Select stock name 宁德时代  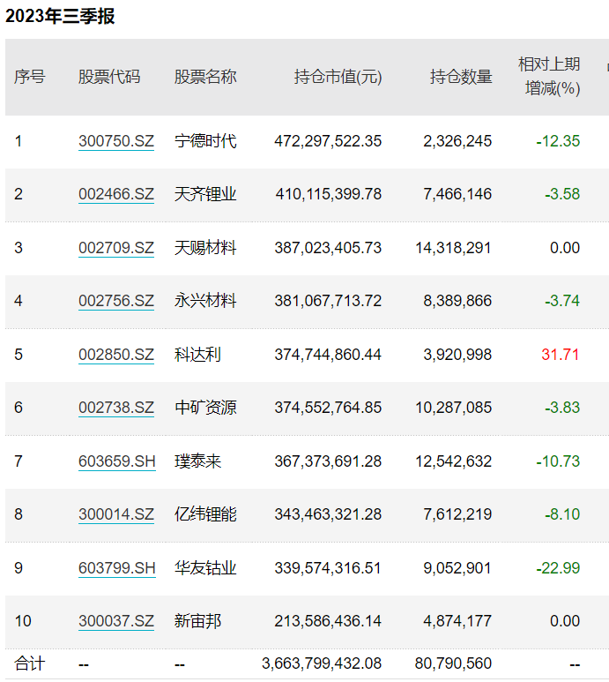click(x=205, y=141)
